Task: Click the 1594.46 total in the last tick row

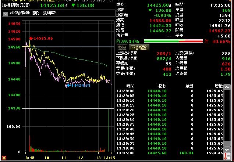Action: (x=214, y=153)
